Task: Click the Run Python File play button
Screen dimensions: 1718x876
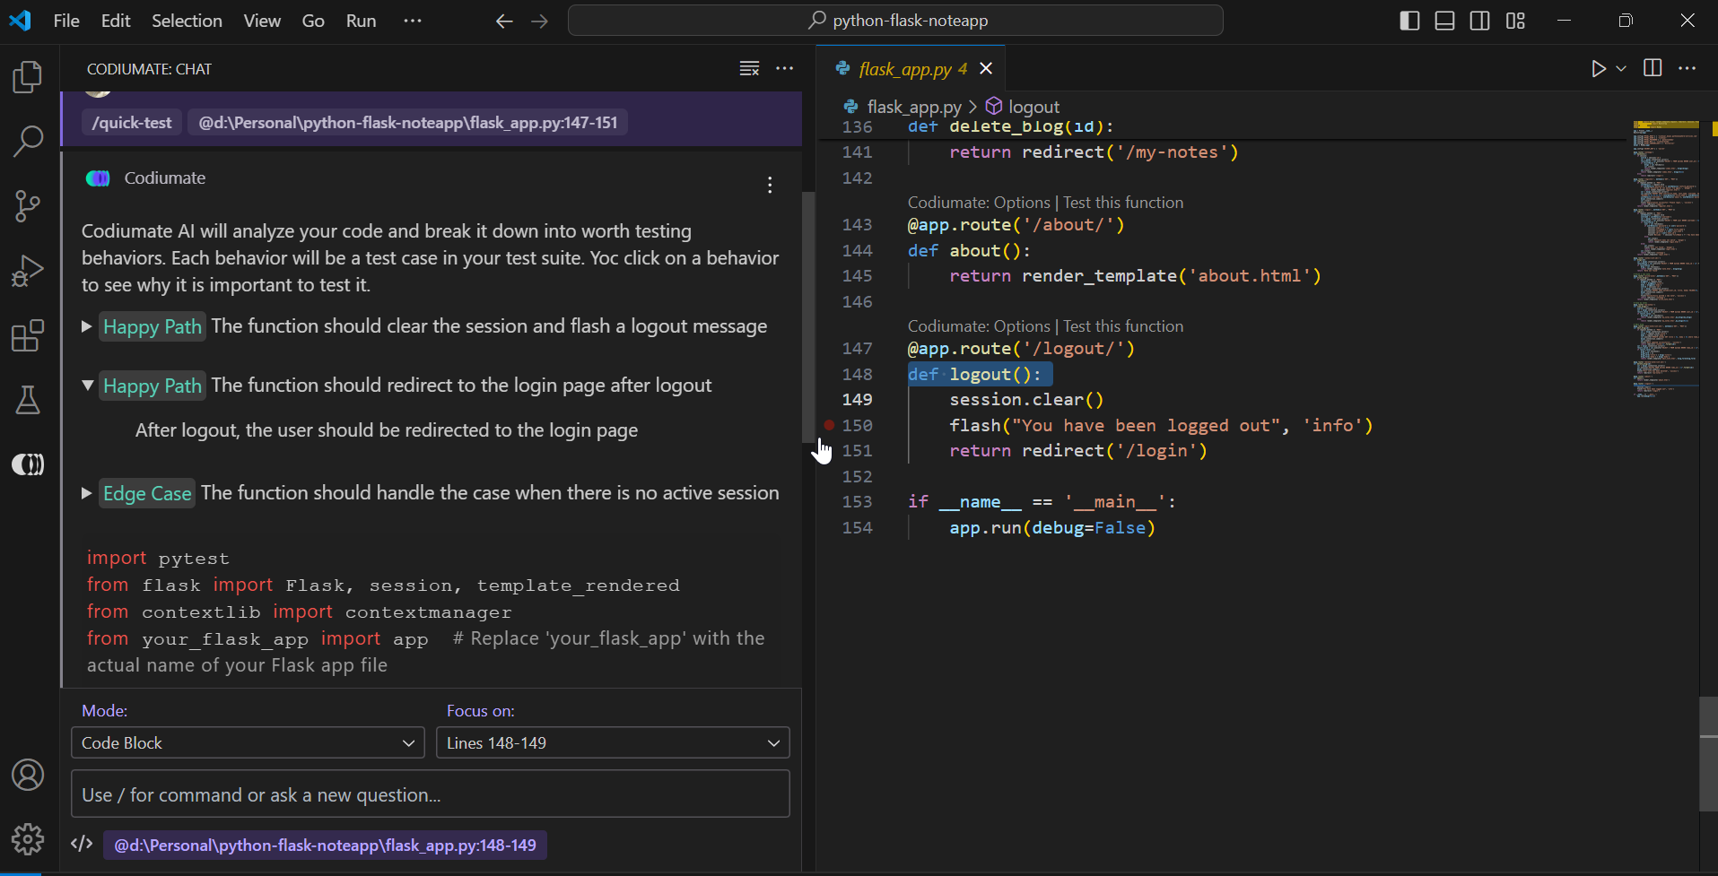Action: 1598,69
